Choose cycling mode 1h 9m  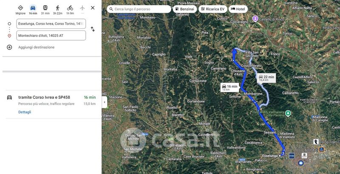(x=70, y=8)
